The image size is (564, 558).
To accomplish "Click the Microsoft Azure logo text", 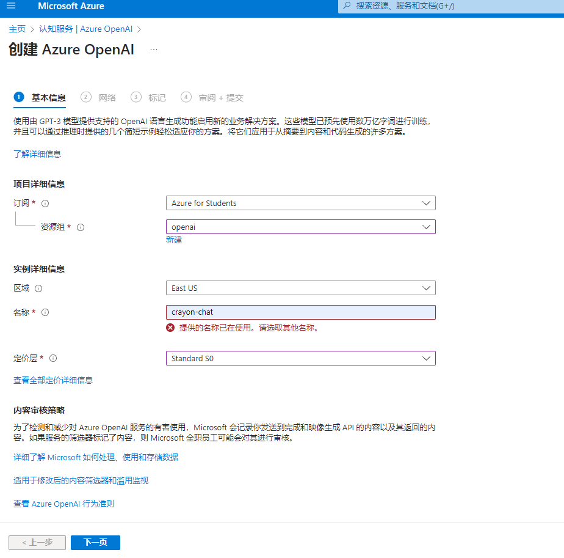I will click(71, 6).
